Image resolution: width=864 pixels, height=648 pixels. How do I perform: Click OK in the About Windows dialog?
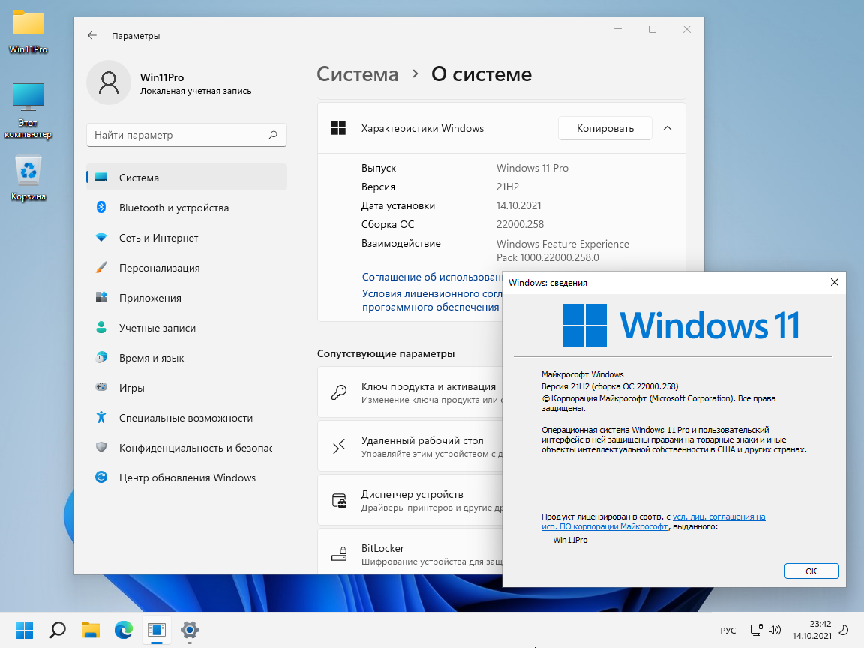click(811, 571)
